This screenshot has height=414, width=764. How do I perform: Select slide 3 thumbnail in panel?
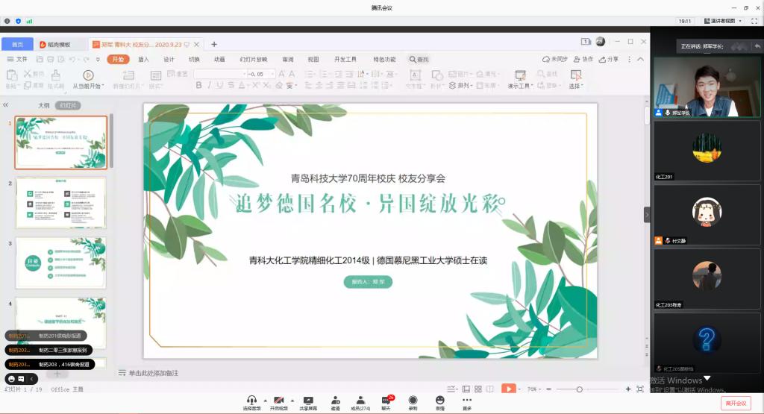60,263
